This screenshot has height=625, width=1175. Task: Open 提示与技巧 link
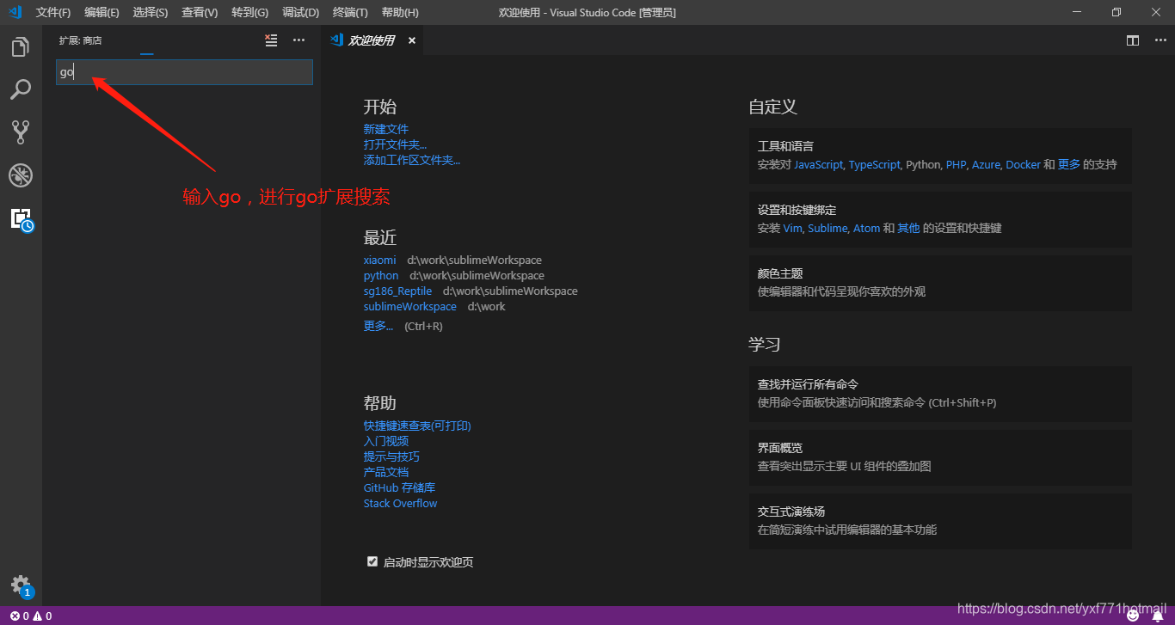click(391, 456)
